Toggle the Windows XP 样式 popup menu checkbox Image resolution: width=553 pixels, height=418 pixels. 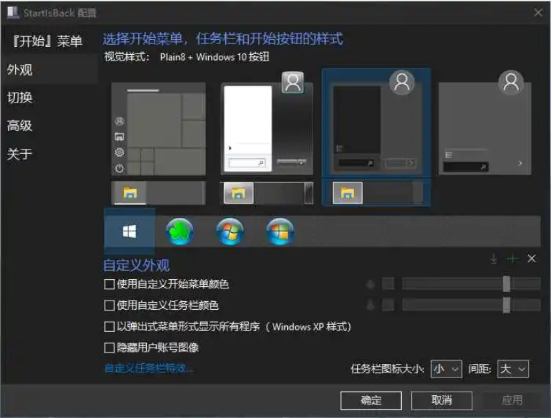pos(109,327)
